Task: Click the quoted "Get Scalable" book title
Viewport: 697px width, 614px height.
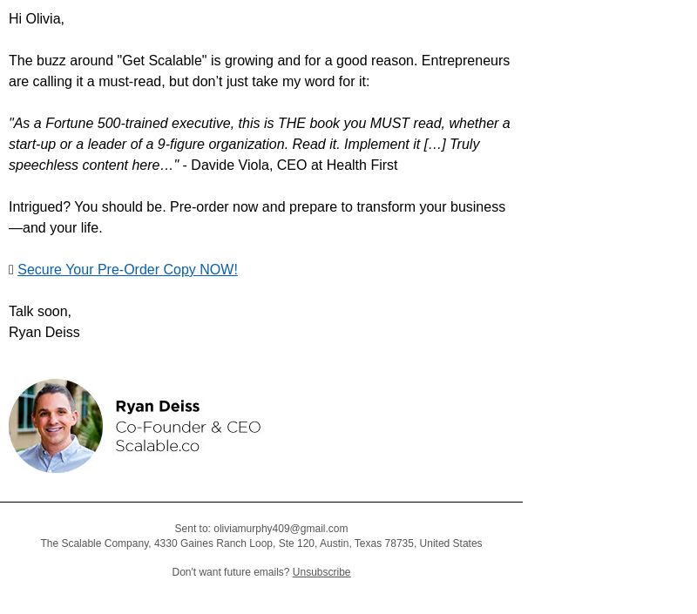Action: point(162,61)
